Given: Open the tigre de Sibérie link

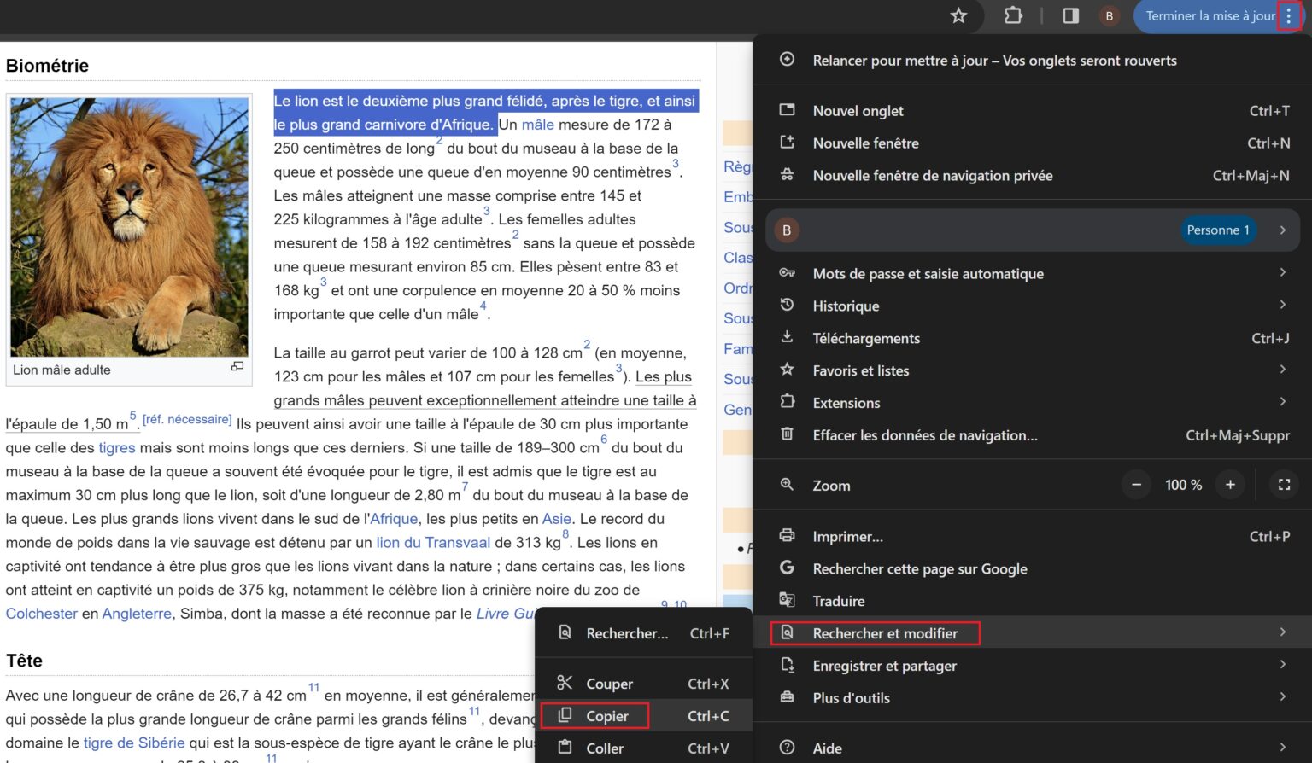Looking at the screenshot, I should pos(133,743).
